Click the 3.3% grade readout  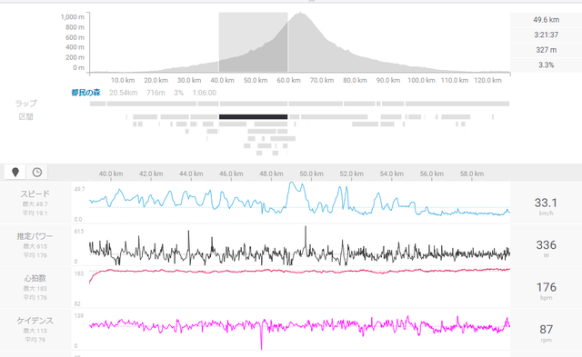click(546, 64)
